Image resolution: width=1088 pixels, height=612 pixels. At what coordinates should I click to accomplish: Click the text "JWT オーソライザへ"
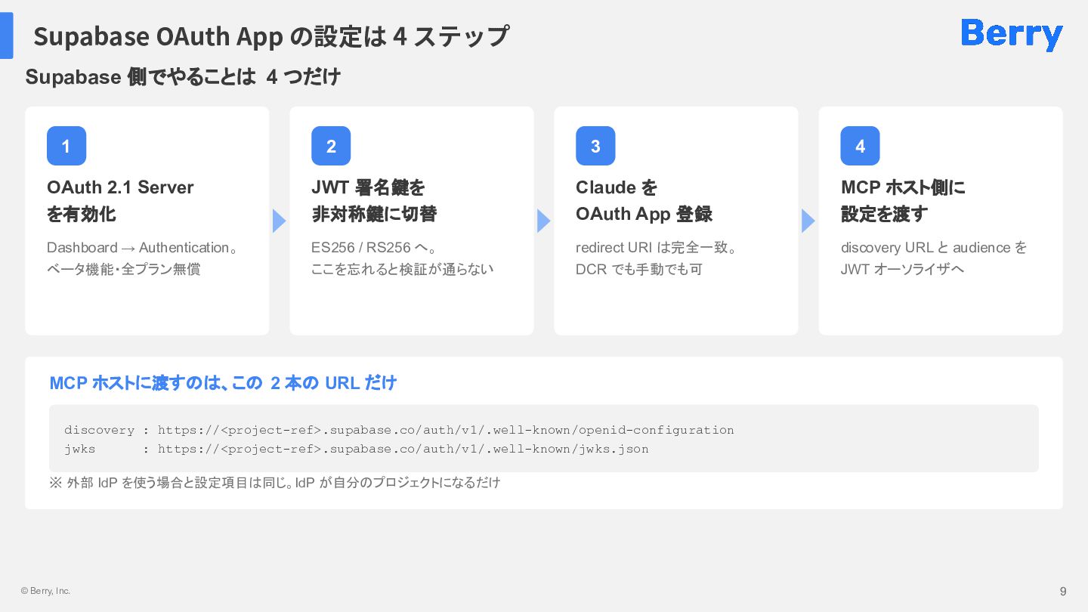902,269
